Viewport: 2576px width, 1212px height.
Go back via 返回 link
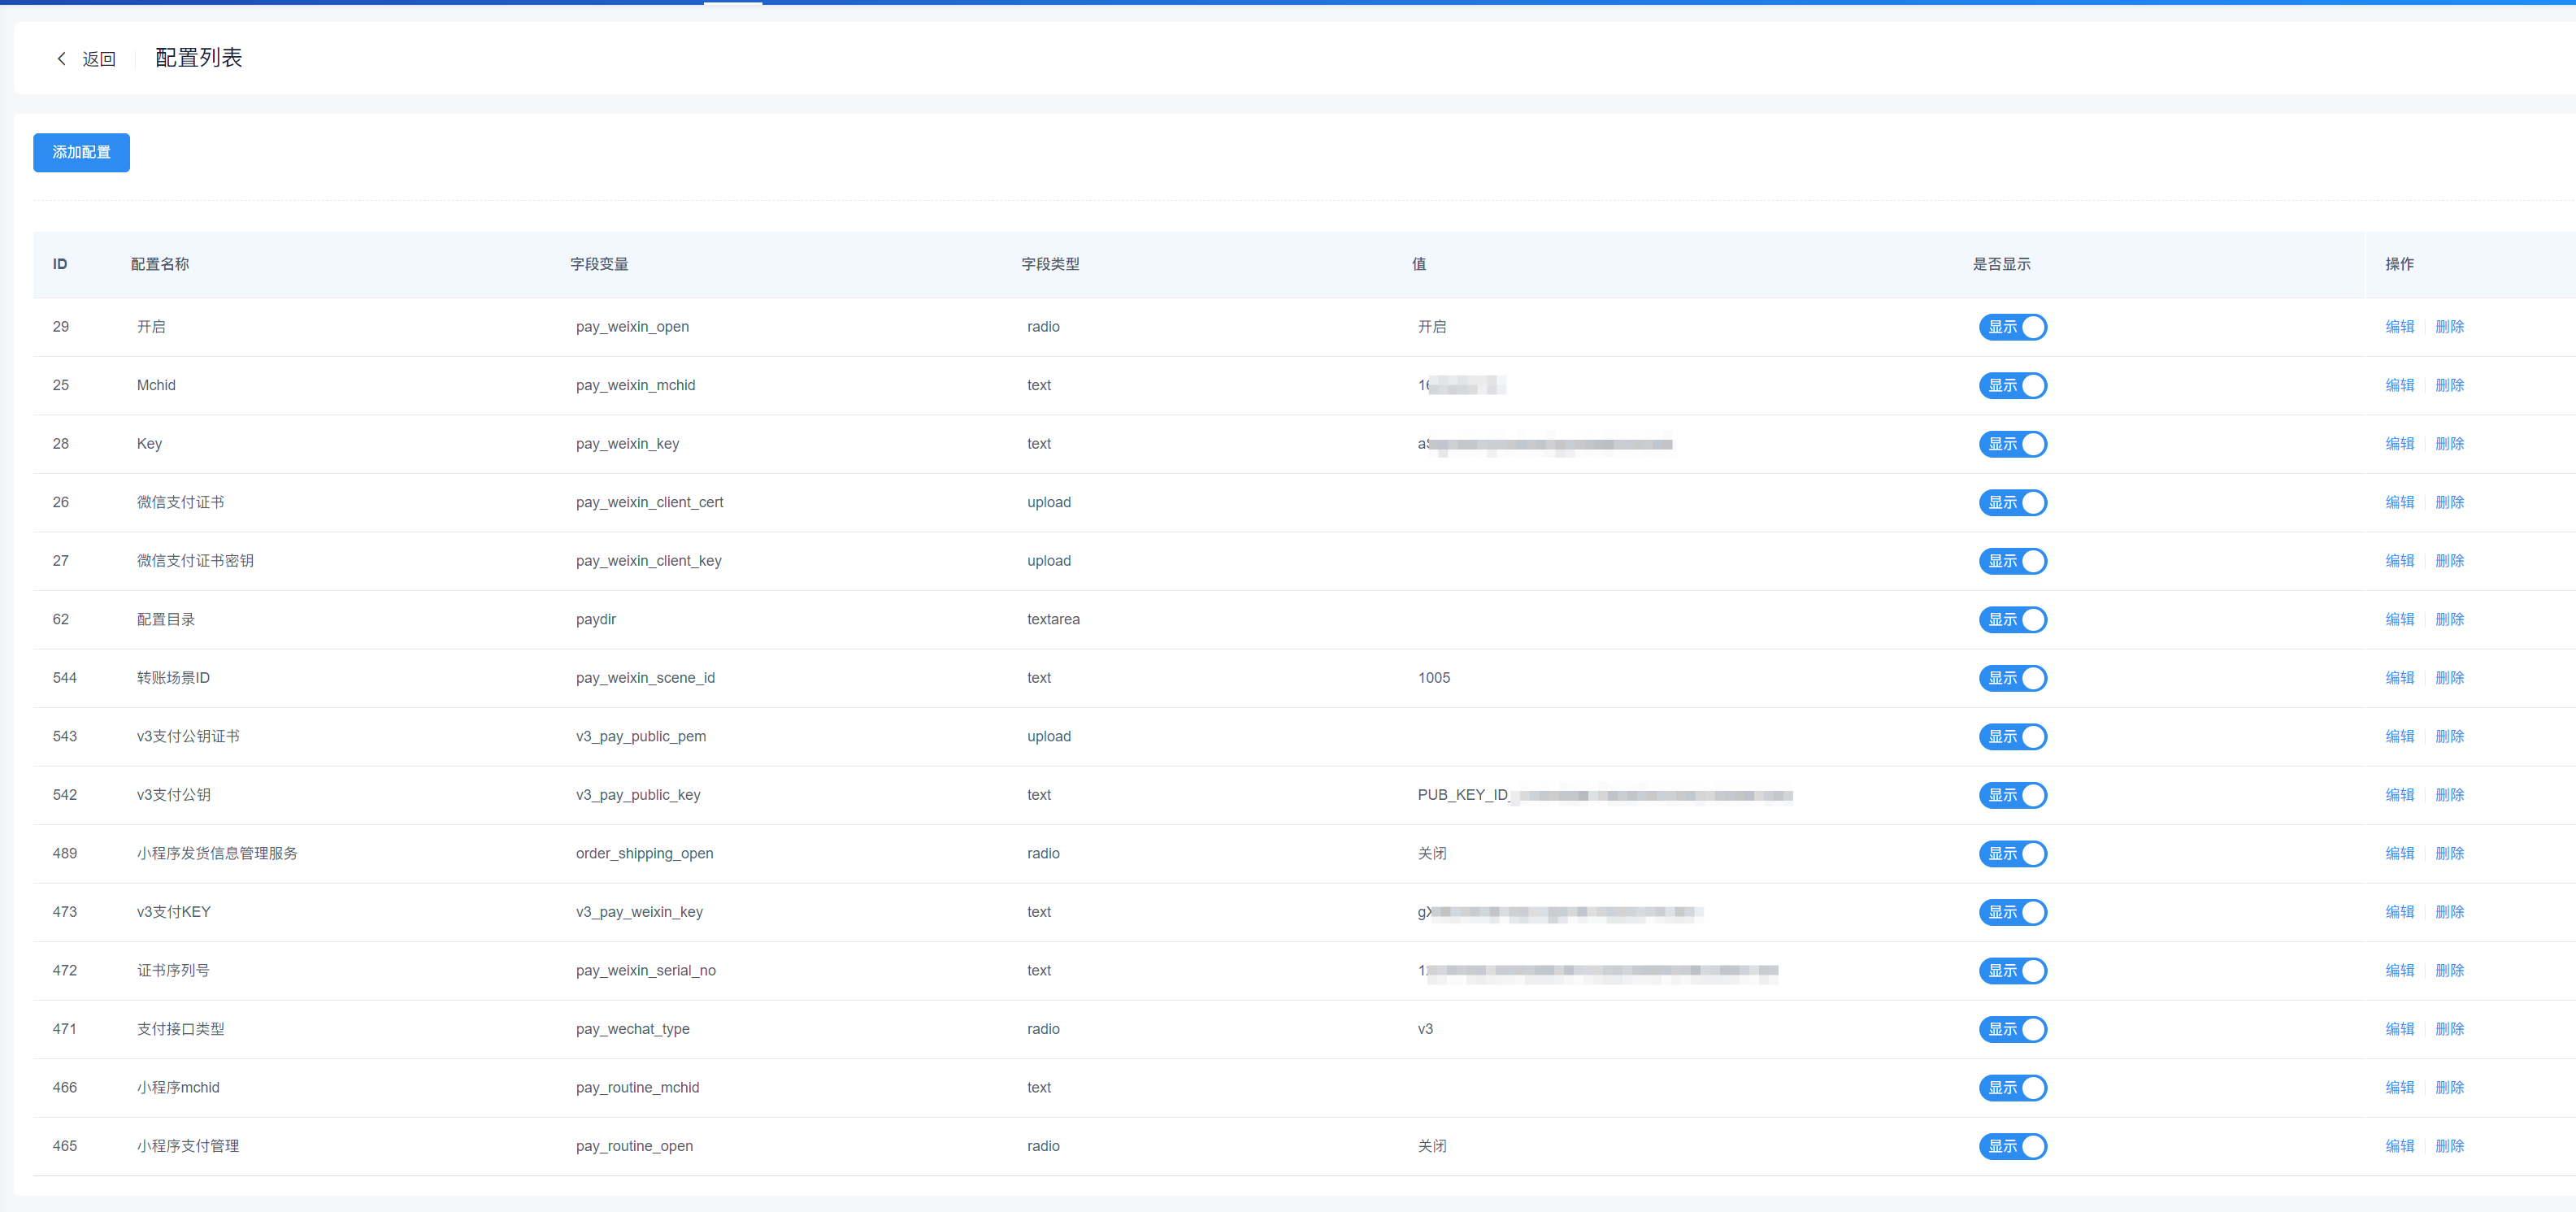pos(98,59)
